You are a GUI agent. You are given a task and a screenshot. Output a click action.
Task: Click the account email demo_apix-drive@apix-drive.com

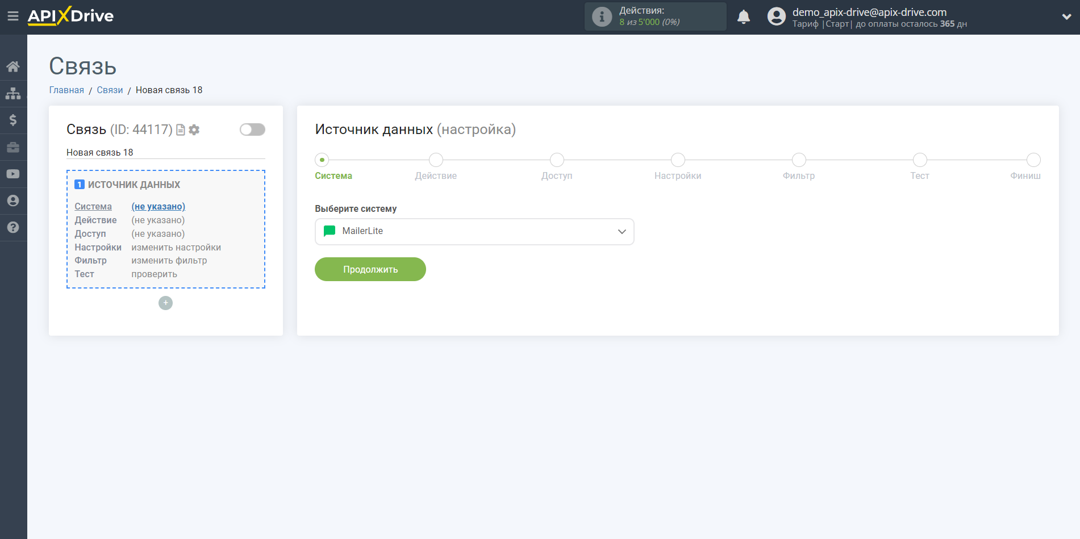pyautogui.click(x=869, y=12)
